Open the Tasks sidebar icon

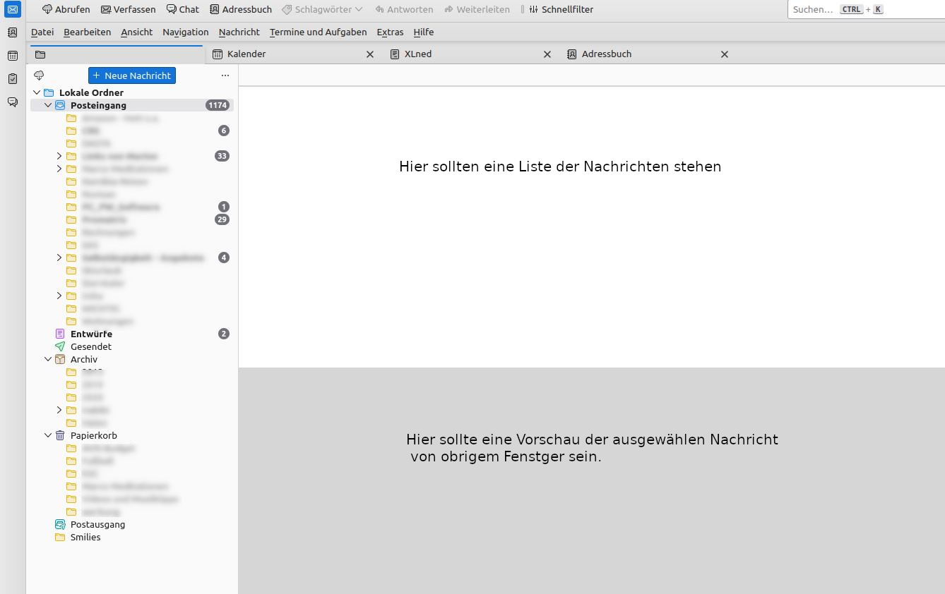[13, 79]
